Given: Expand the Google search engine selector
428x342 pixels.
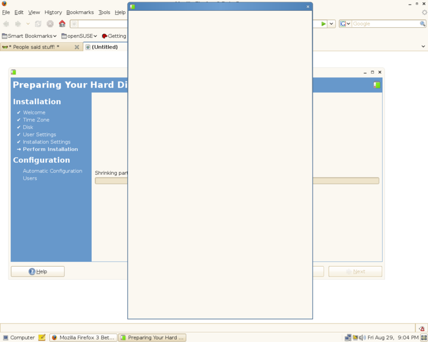Looking at the screenshot, I should pyautogui.click(x=345, y=24).
